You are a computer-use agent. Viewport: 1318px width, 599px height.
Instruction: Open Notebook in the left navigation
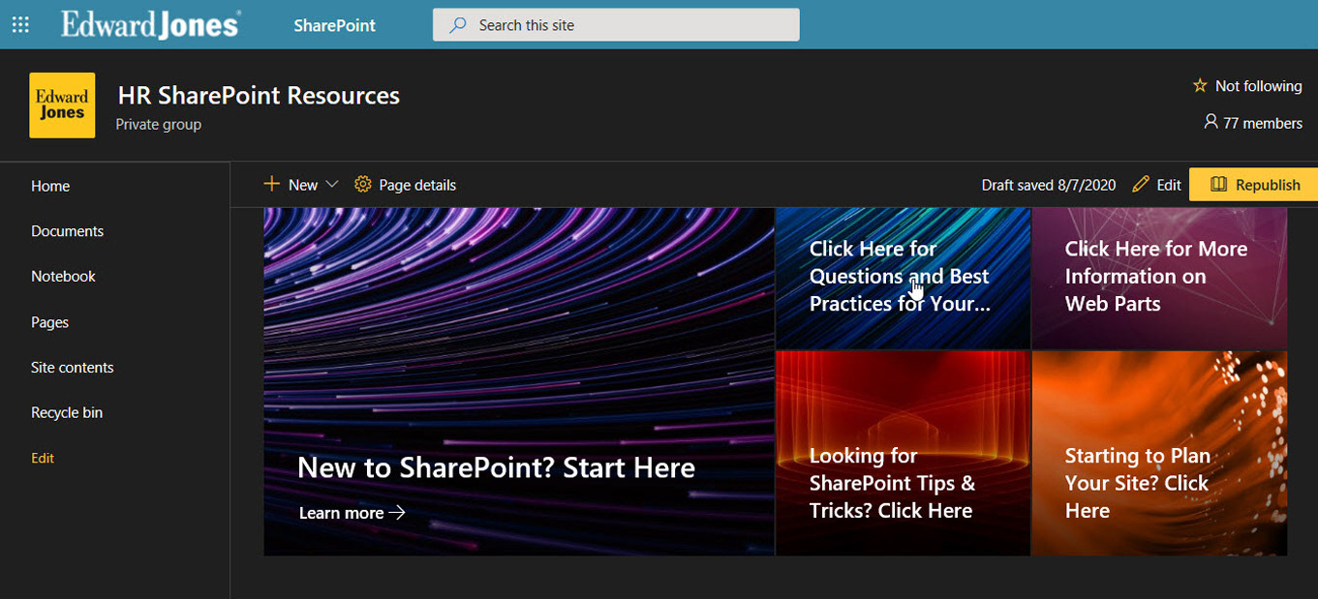pyautogui.click(x=63, y=277)
